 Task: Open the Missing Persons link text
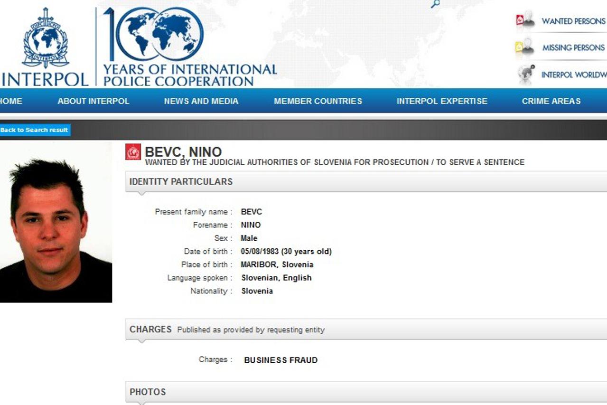point(573,48)
